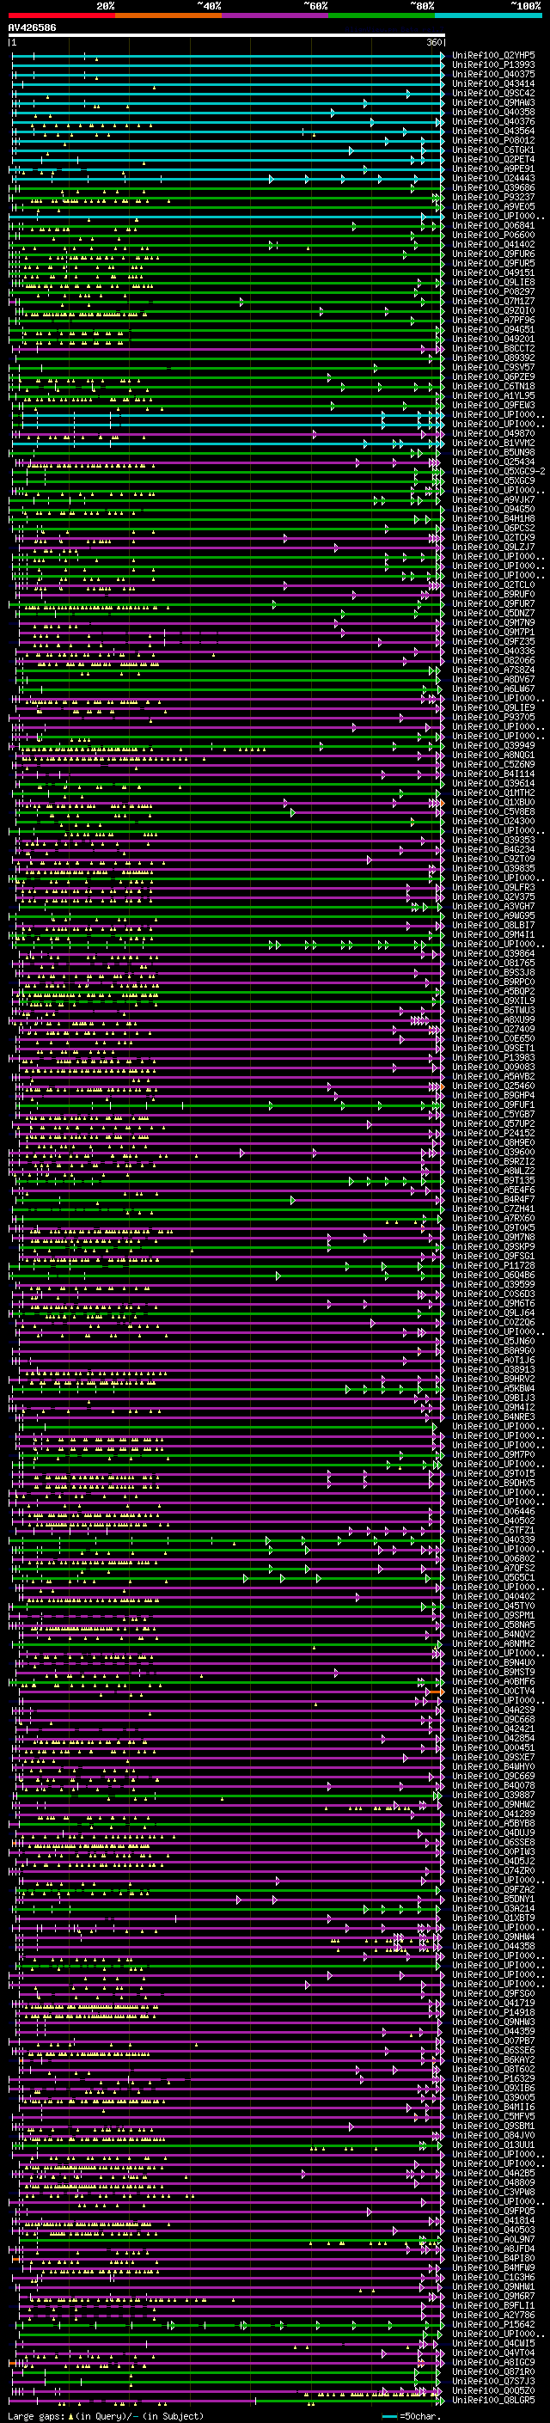Select hit label UniRef100_Q8T602
Viewport: 550px width, 2423px height.
[x=493, y=2070]
